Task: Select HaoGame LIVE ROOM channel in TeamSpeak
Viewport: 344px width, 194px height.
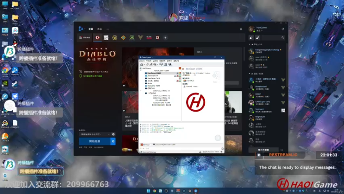Action: (x=161, y=103)
